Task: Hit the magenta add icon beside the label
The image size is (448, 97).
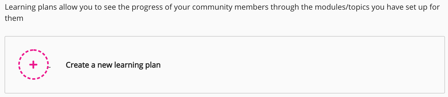Action: click(34, 64)
